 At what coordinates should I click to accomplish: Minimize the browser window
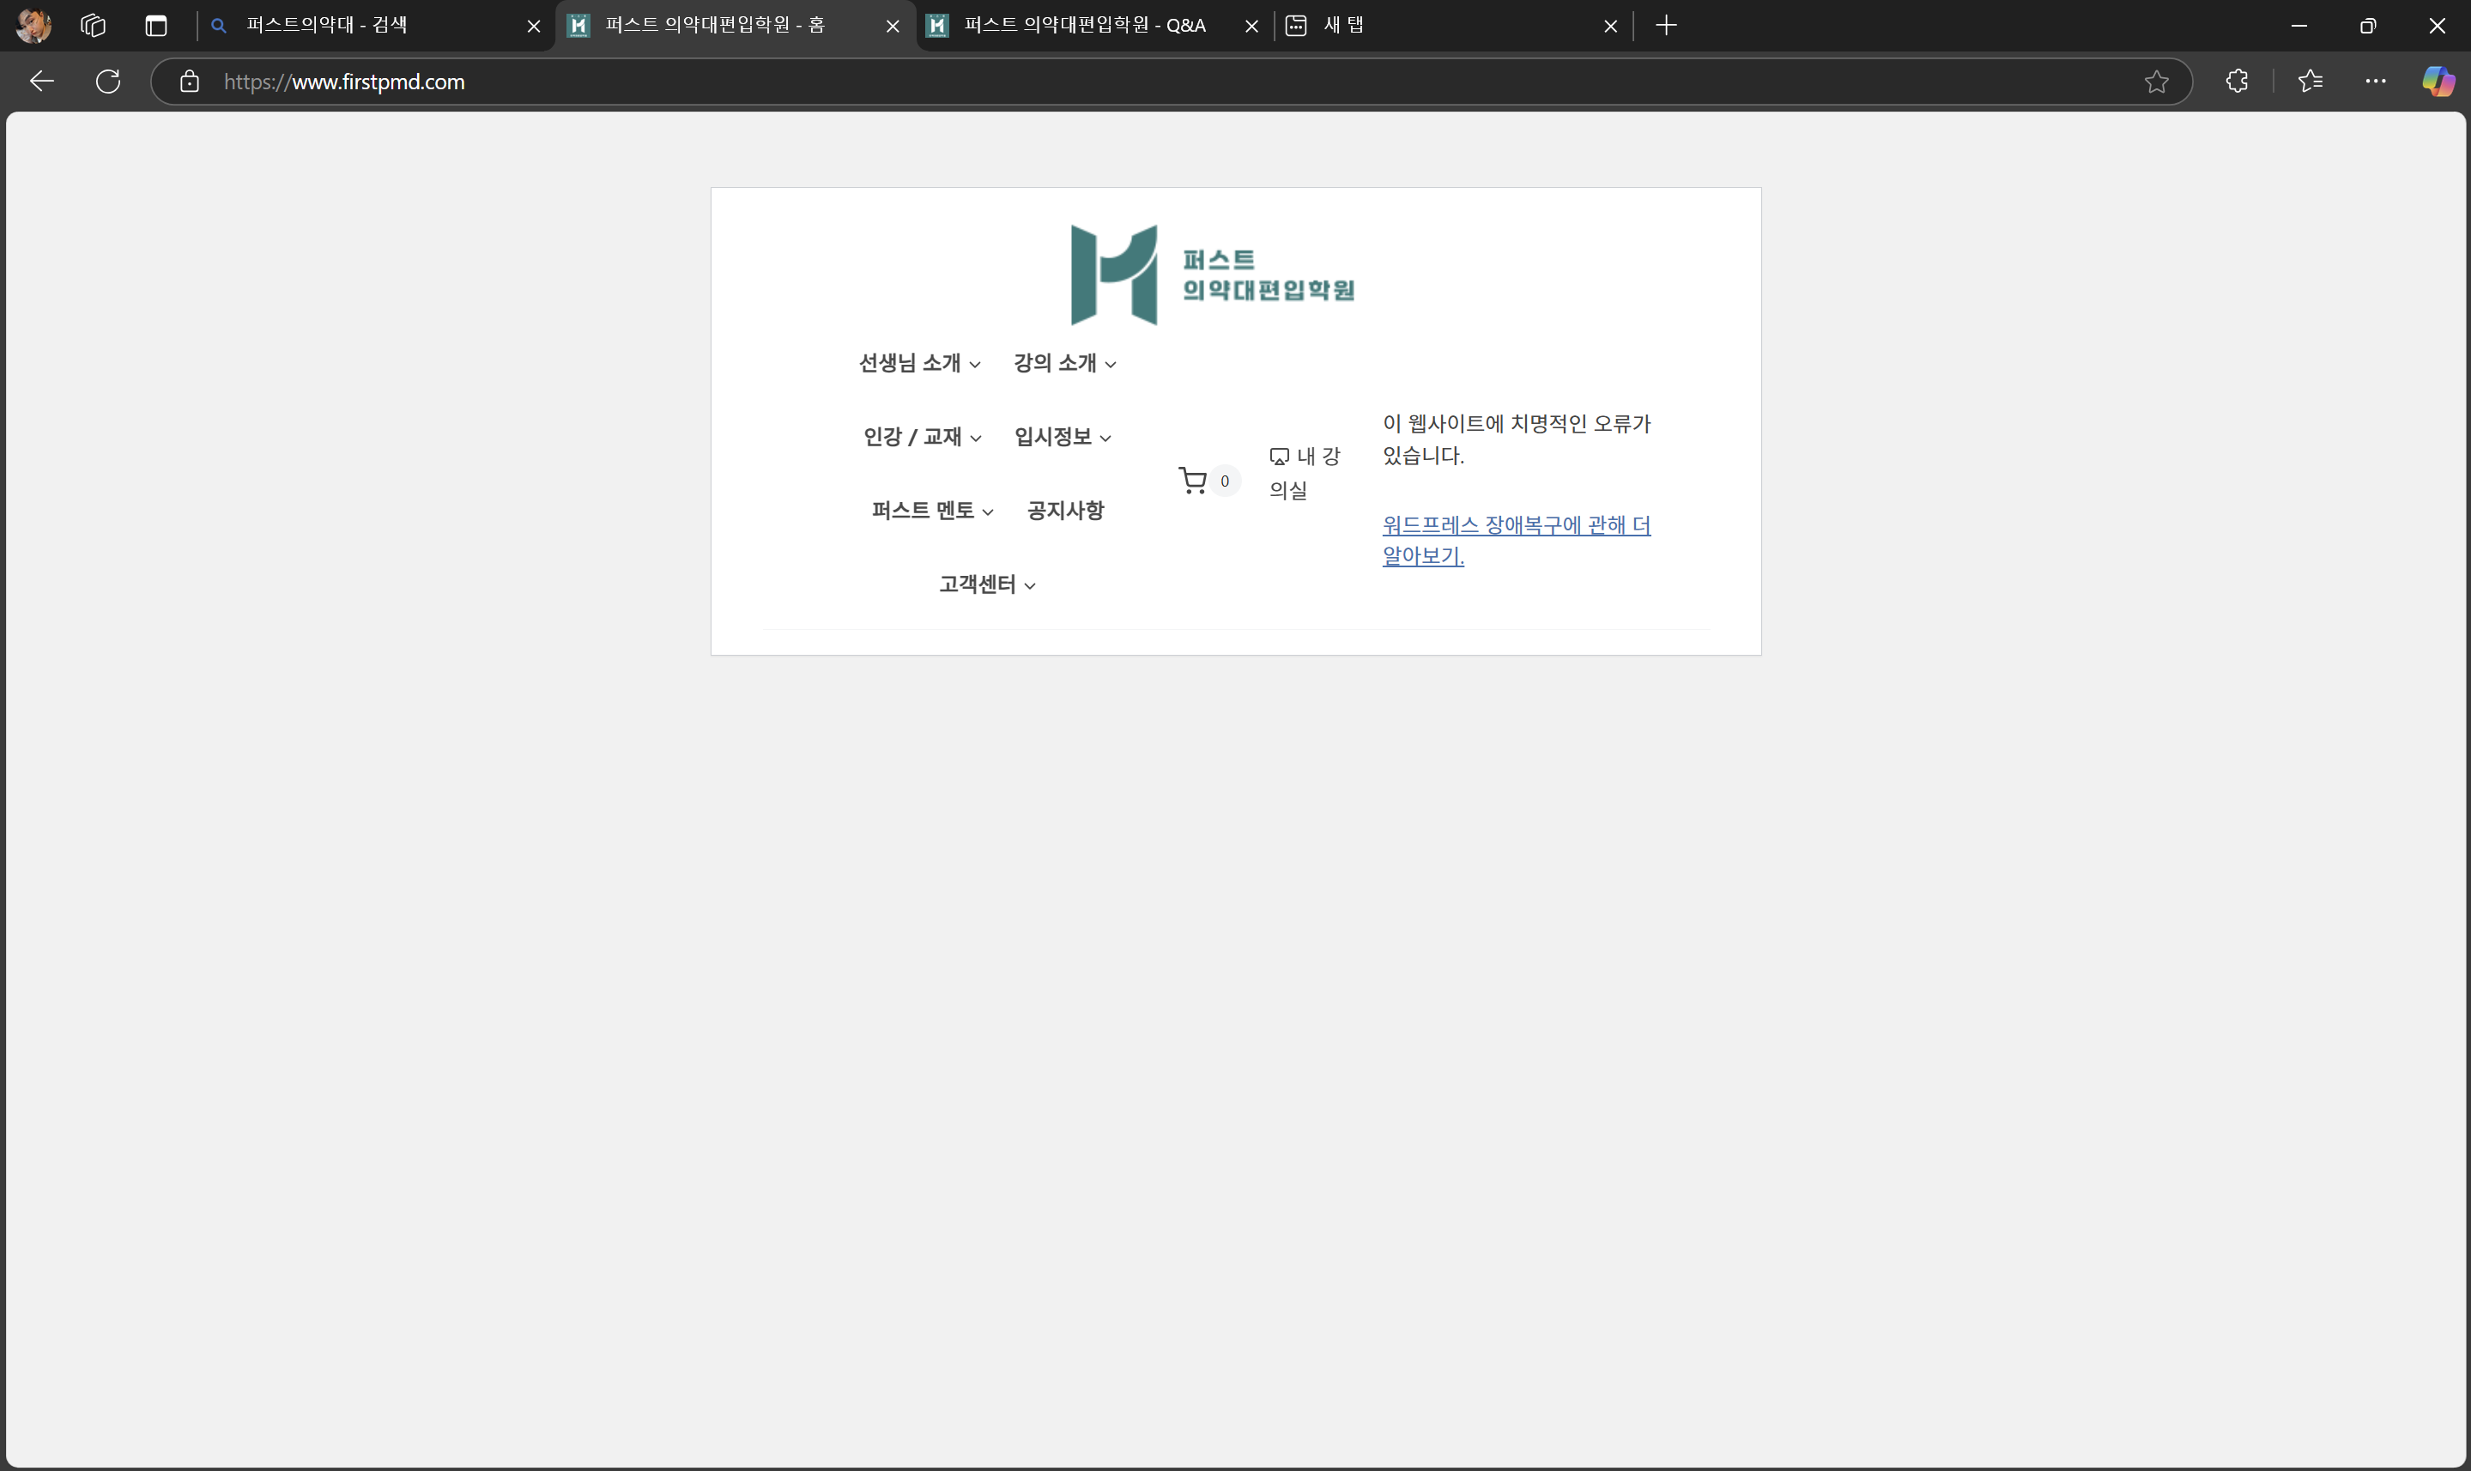pos(2298,26)
